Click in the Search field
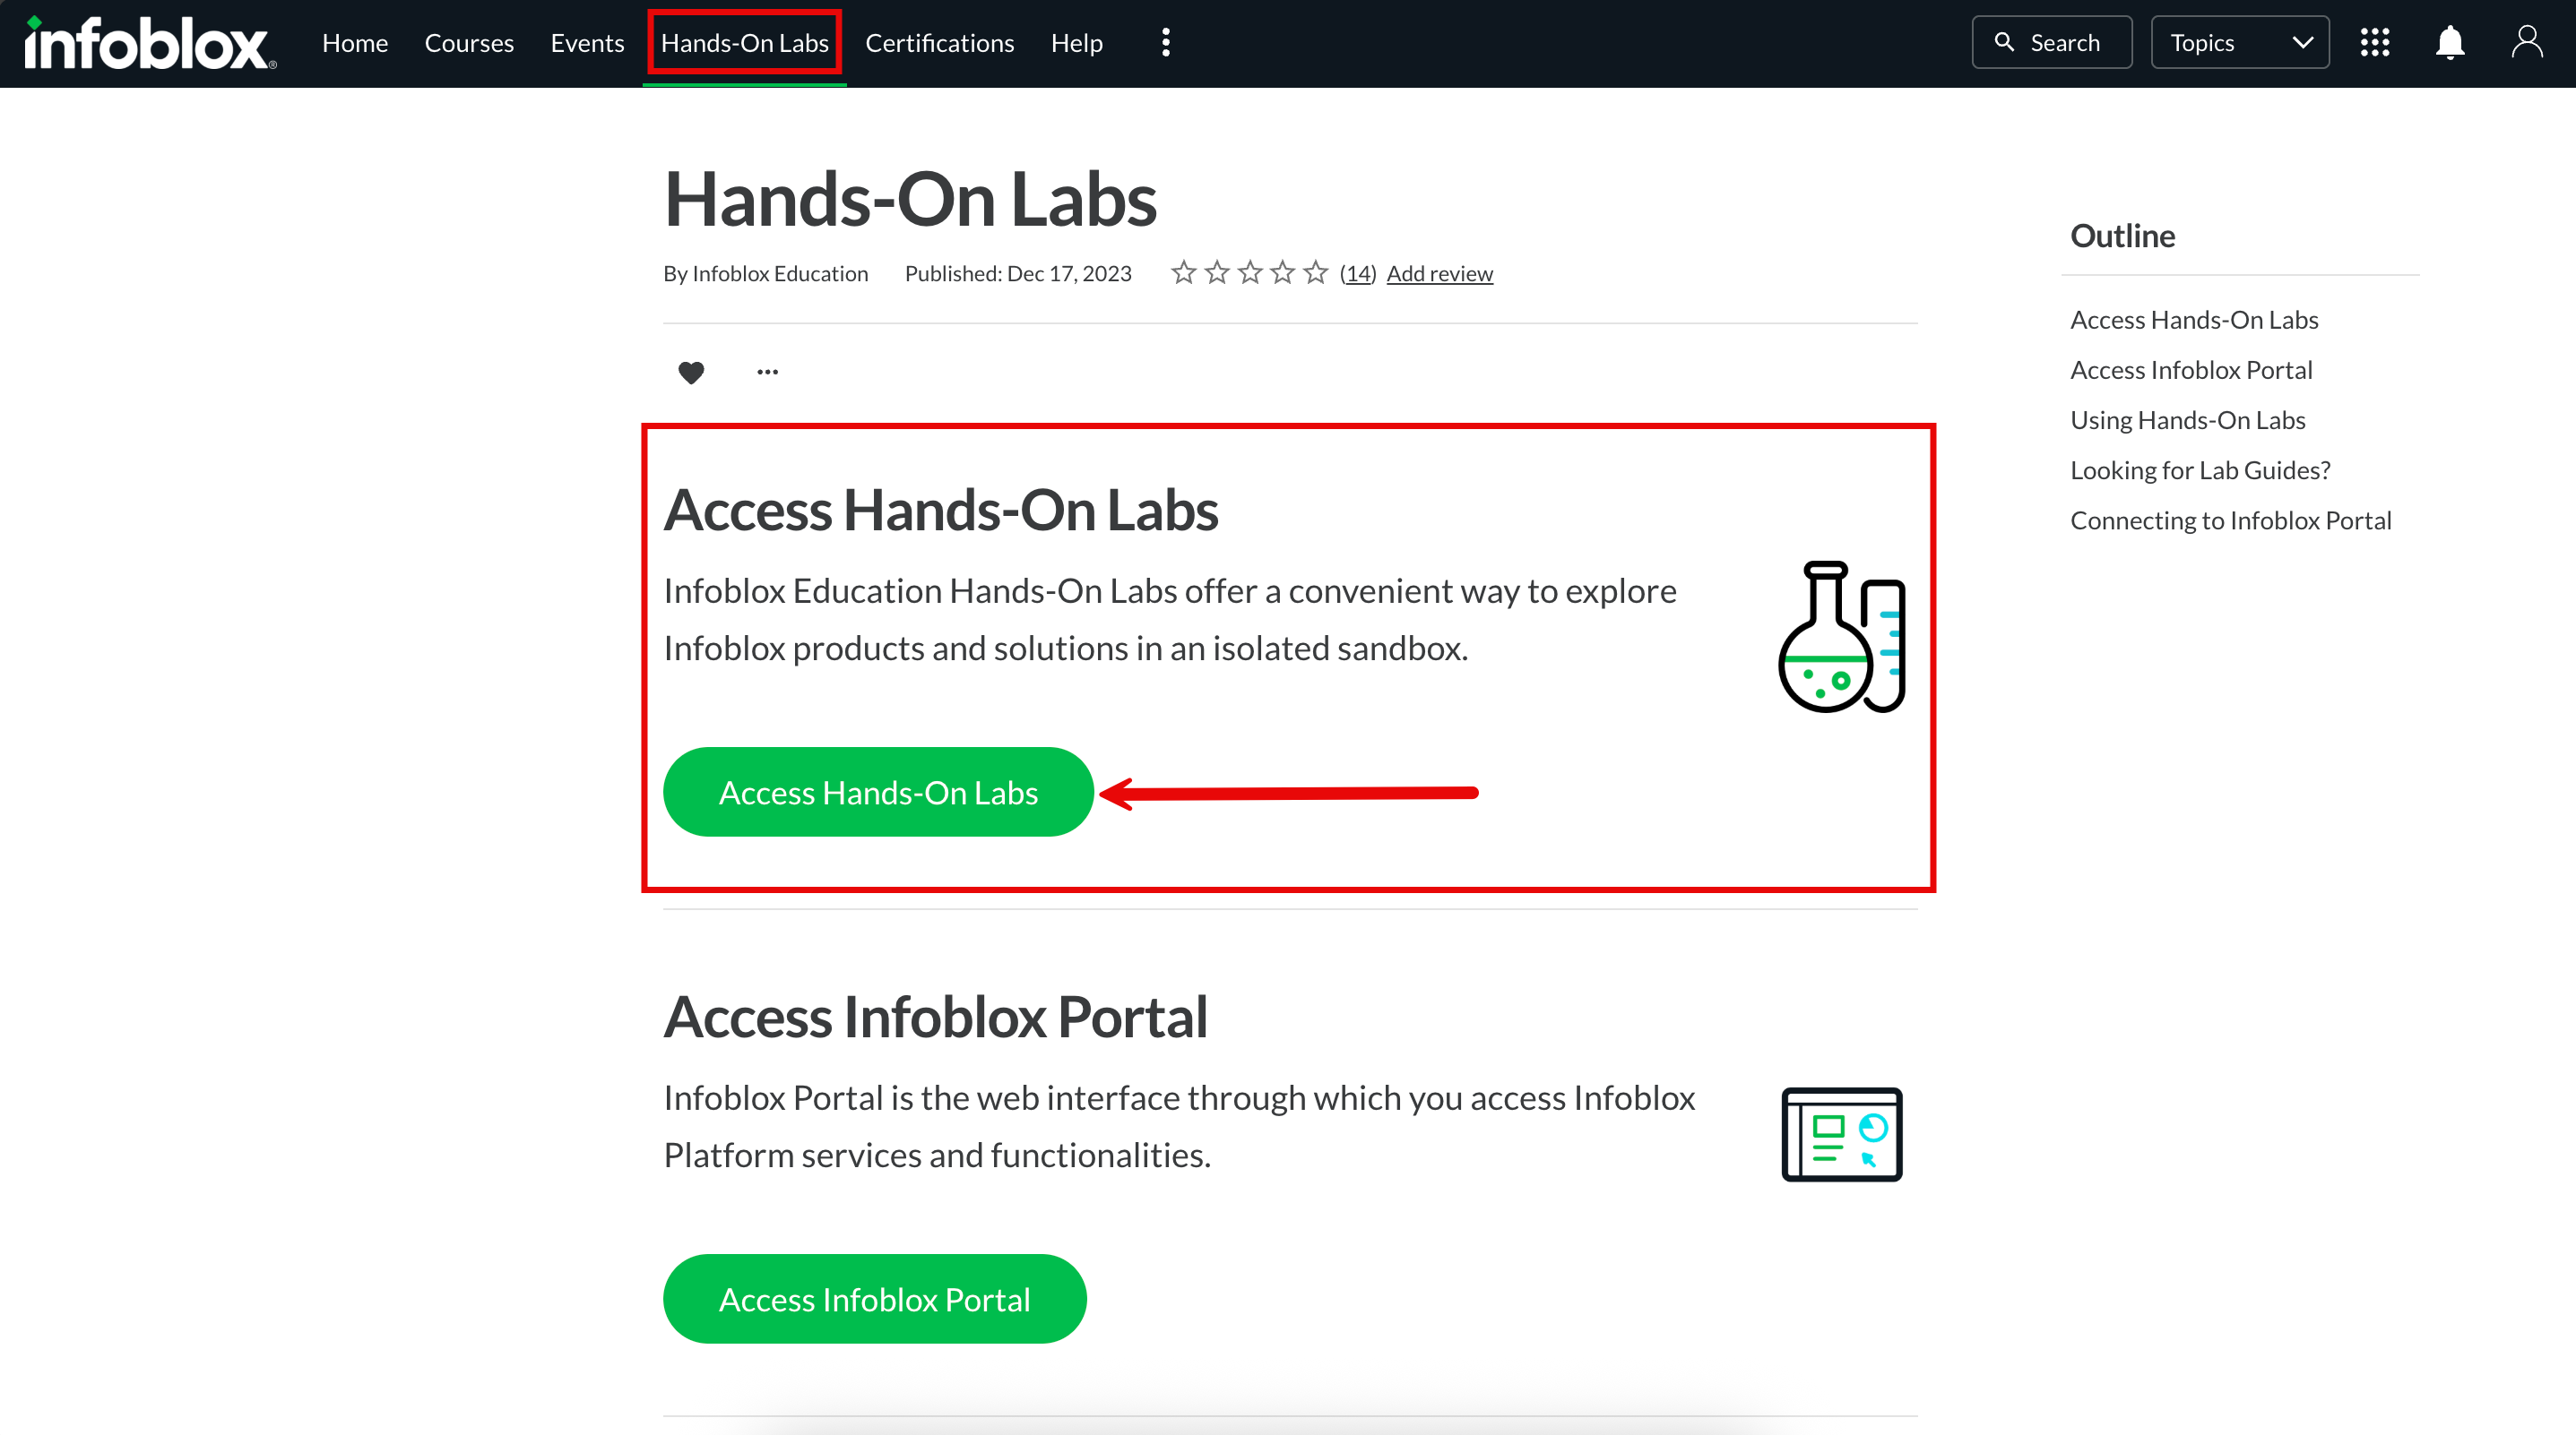This screenshot has width=2576, height=1435. pos(2052,43)
